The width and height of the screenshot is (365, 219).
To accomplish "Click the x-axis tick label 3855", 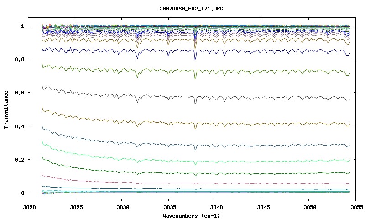I will (x=357, y=207).
